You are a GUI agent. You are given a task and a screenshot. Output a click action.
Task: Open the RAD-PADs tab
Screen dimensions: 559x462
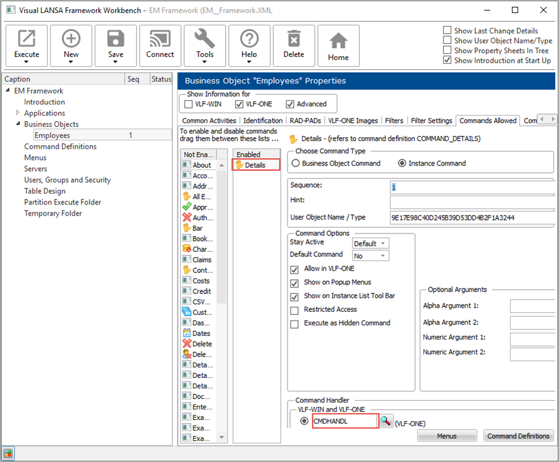[305, 120]
